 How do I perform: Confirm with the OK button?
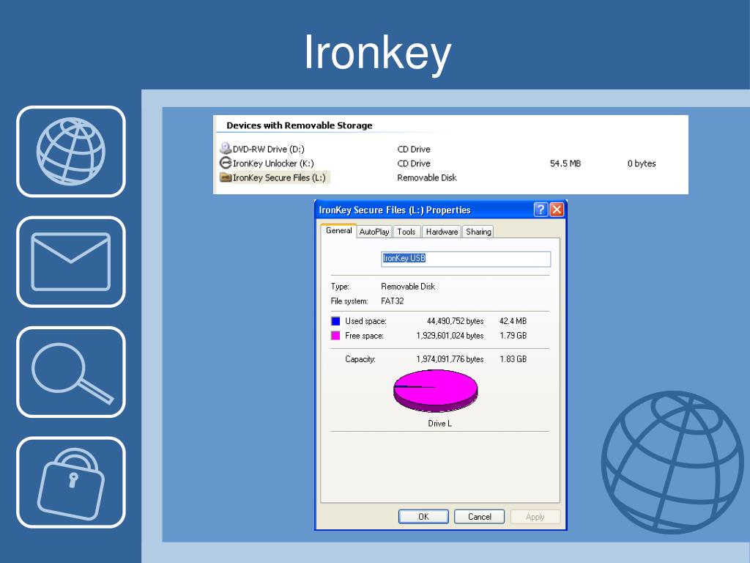[x=423, y=517]
